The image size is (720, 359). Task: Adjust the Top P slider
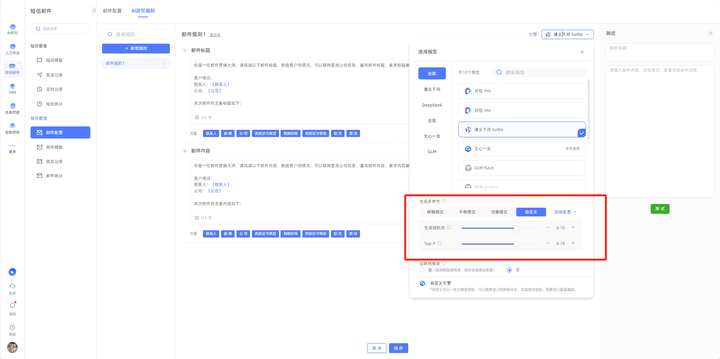pyautogui.click(x=501, y=244)
